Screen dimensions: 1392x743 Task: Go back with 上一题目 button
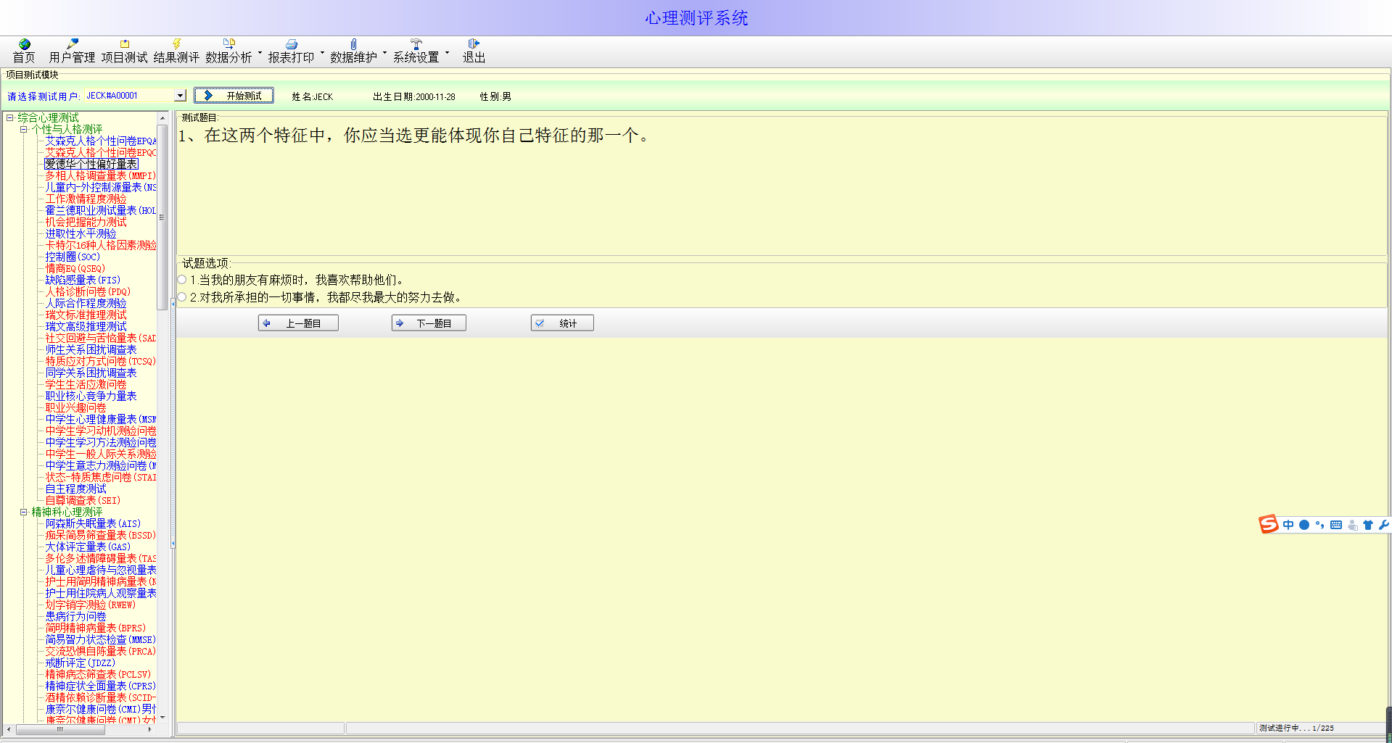point(298,323)
